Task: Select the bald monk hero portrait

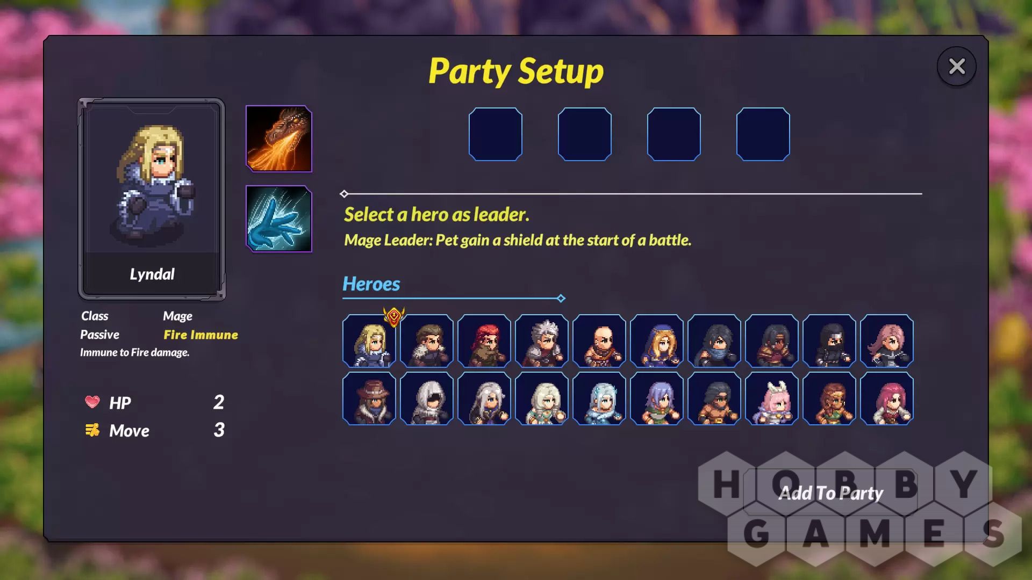Action: [x=599, y=341]
